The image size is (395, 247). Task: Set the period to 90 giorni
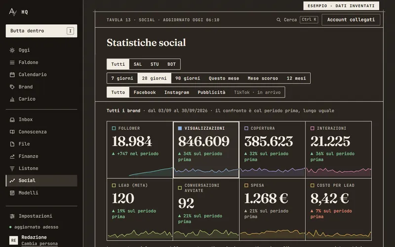[x=188, y=78]
